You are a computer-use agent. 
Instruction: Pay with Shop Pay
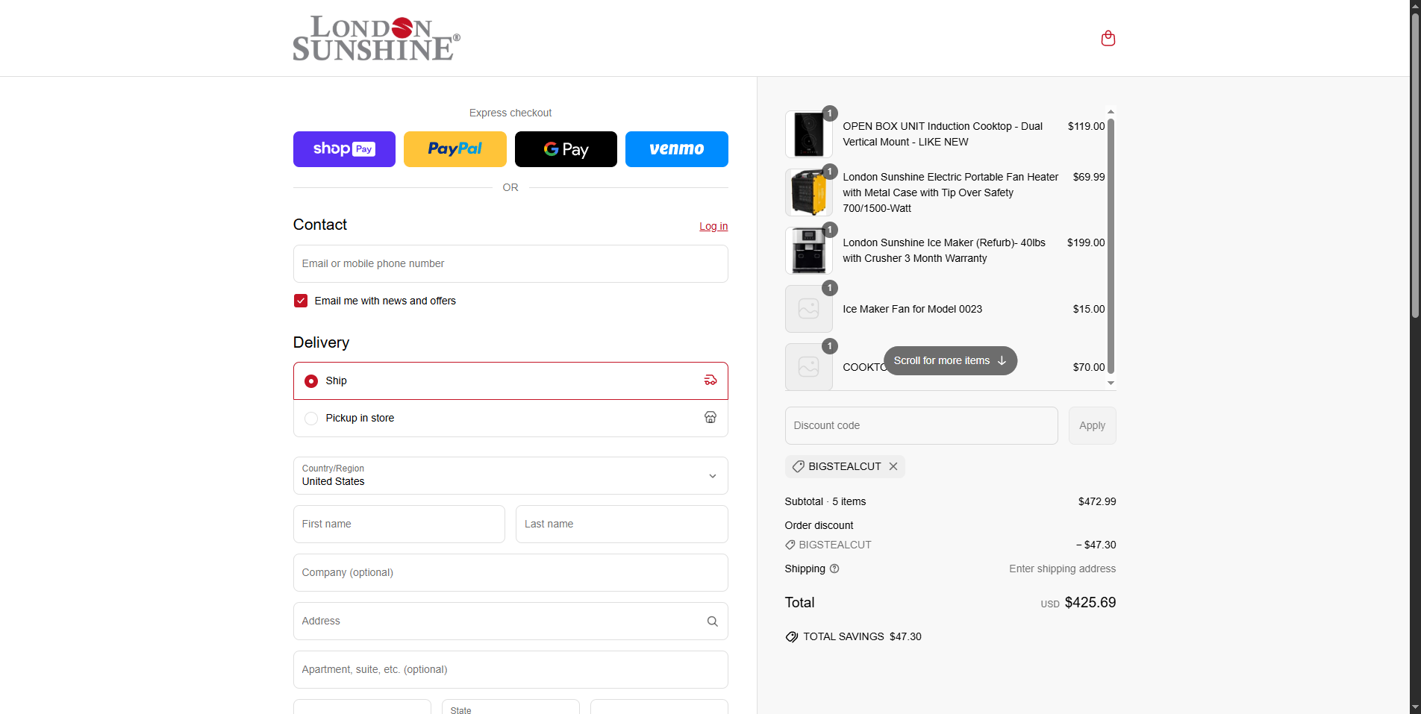344,149
